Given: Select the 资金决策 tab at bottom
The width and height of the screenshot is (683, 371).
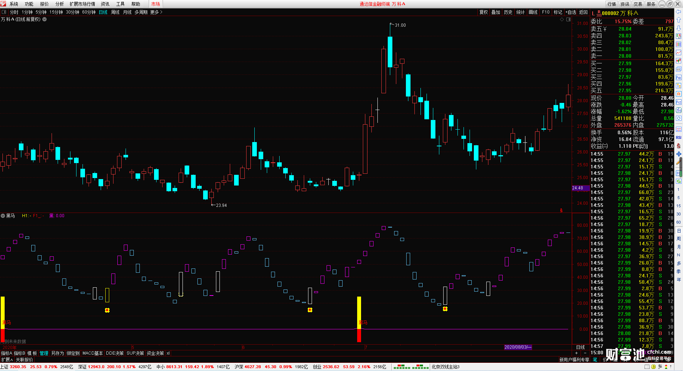Looking at the screenshot, I should pyautogui.click(x=155, y=353).
